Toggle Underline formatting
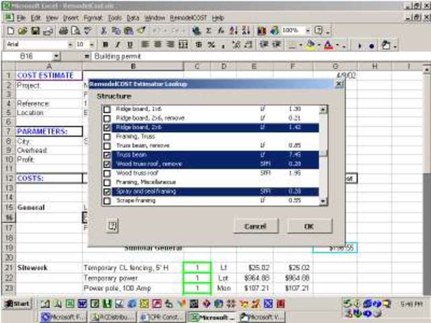Image resolution: width=431 pixels, height=323 pixels. click(130, 44)
